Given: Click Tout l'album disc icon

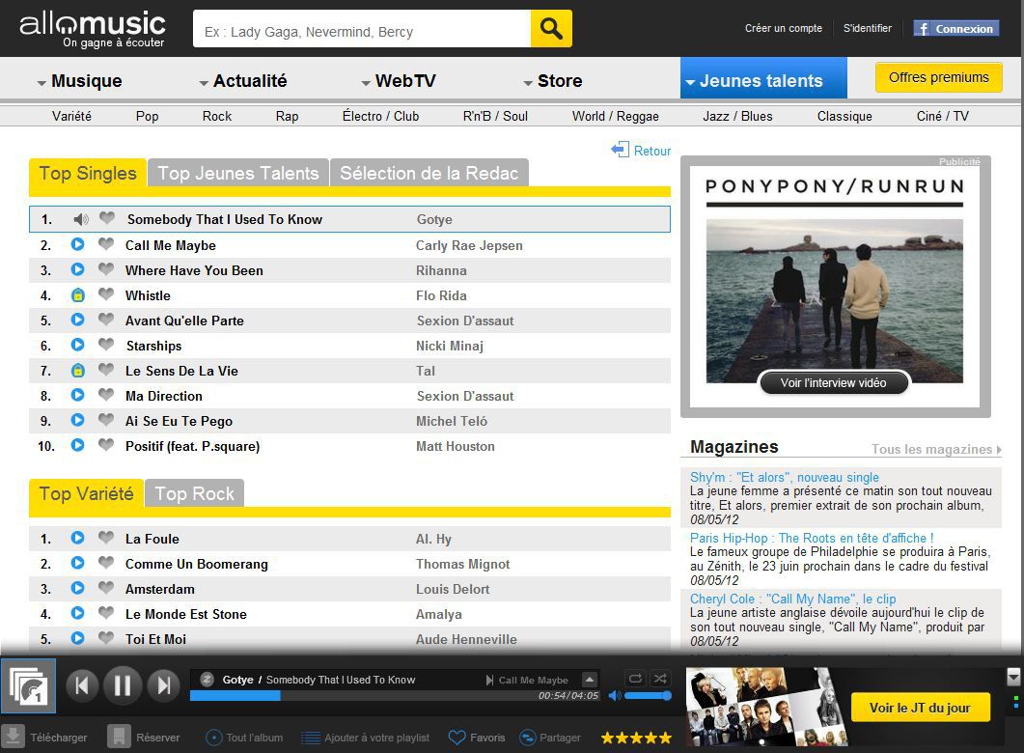Looking at the screenshot, I should [213, 738].
